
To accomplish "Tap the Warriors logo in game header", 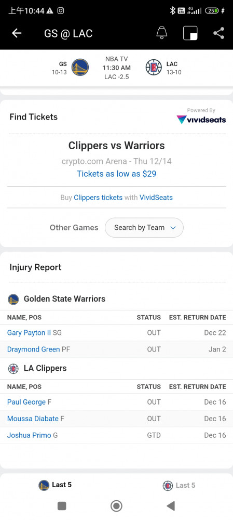I will [80, 67].
